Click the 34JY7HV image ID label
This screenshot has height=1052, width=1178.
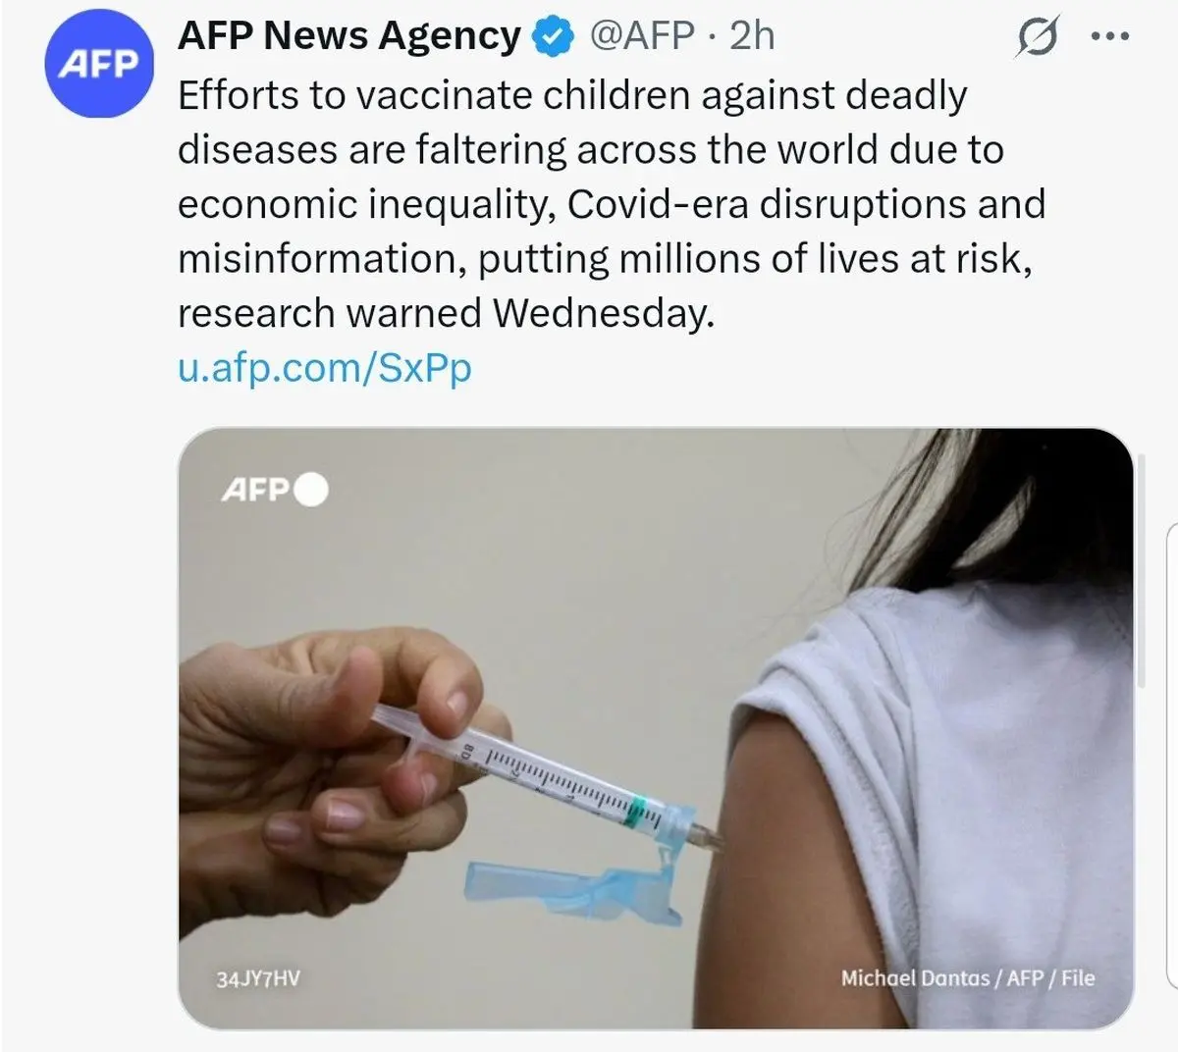pyautogui.click(x=258, y=978)
